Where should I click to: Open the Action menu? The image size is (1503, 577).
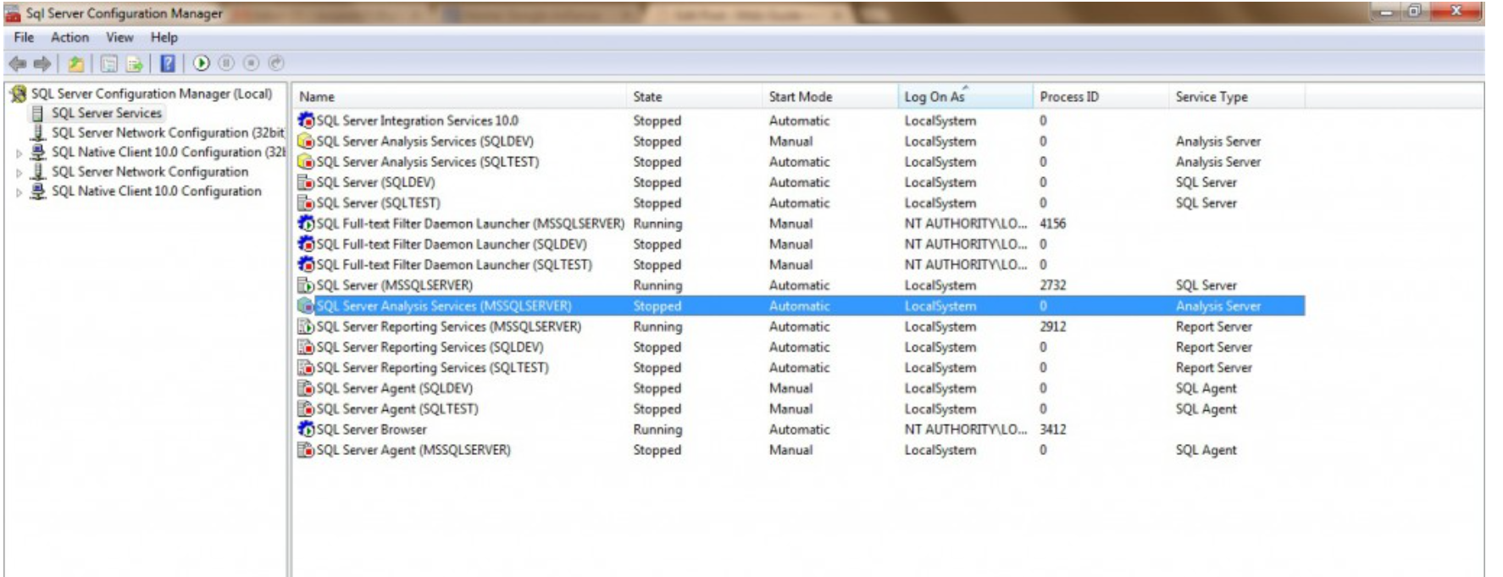[x=69, y=37]
